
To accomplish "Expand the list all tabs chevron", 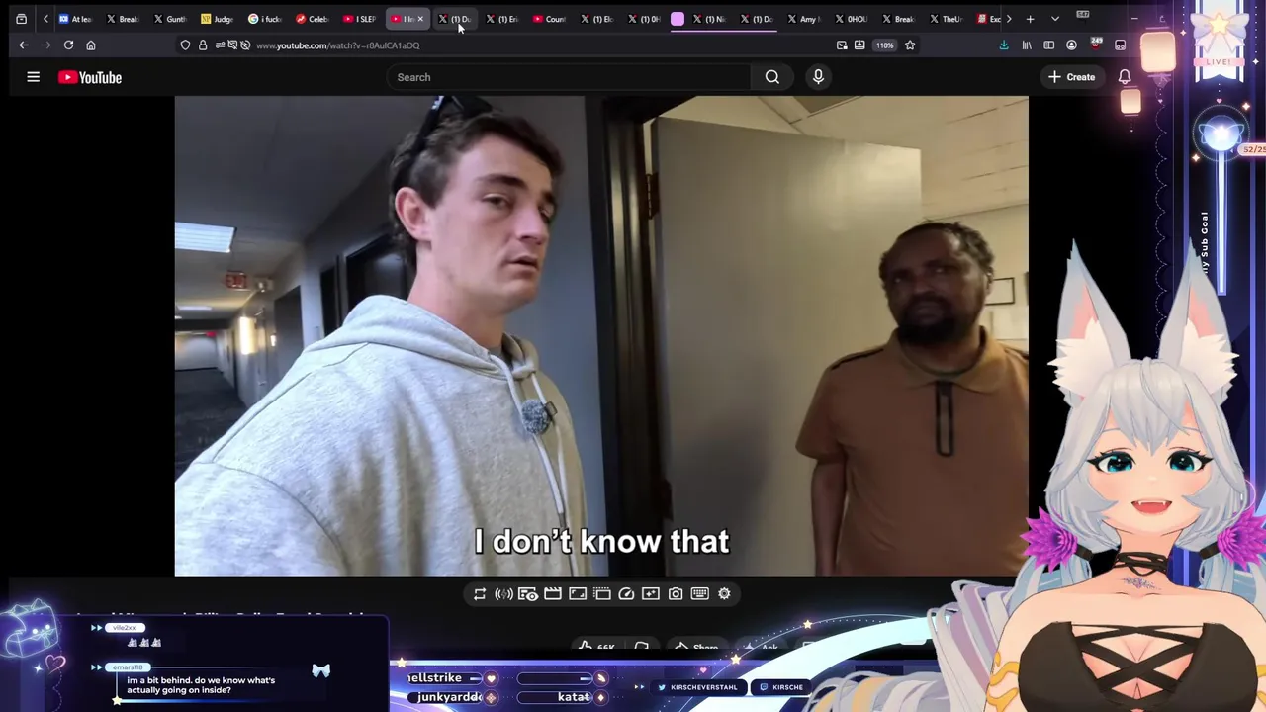I will (1055, 19).
